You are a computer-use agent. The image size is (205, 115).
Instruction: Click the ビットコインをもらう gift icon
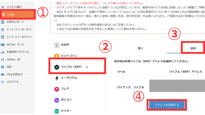click(x=3, y=37)
